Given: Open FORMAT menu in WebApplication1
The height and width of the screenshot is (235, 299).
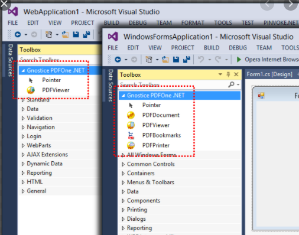Looking at the screenshot, I should pyautogui.click(x=193, y=23).
